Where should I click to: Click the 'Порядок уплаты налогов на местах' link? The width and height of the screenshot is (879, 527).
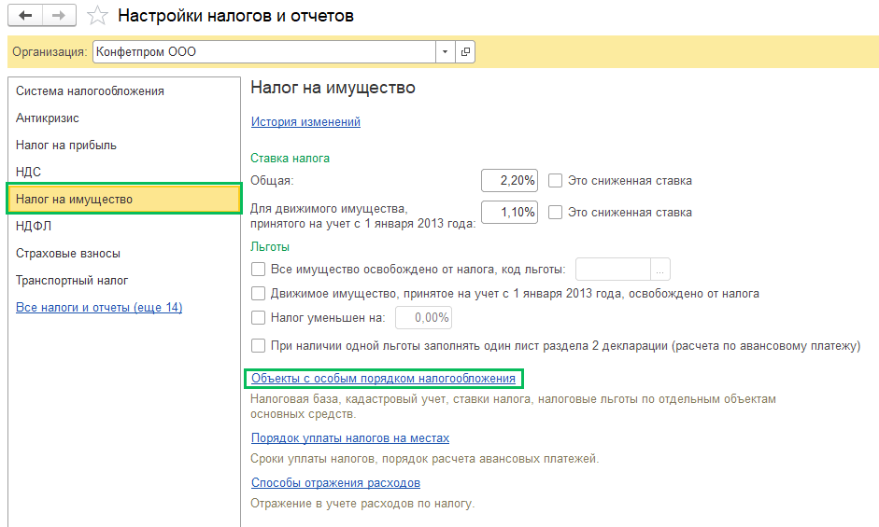tap(350, 438)
